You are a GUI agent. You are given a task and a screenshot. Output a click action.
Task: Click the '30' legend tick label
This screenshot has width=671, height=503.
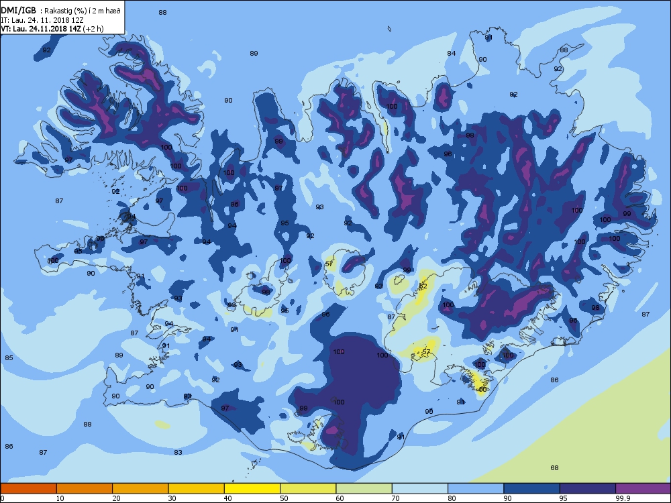[x=172, y=498]
